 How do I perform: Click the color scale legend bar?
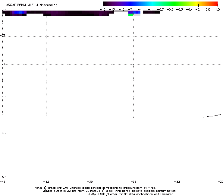(160, 4)
